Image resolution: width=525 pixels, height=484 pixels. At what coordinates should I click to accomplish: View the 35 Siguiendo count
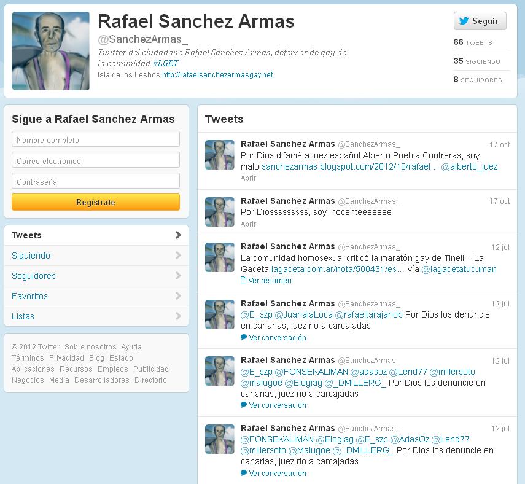click(476, 61)
